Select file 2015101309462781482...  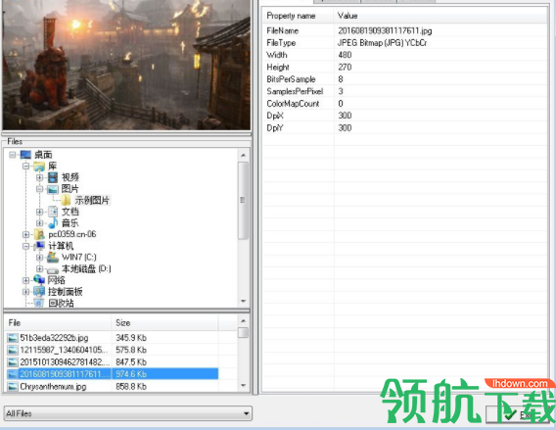tap(65, 362)
